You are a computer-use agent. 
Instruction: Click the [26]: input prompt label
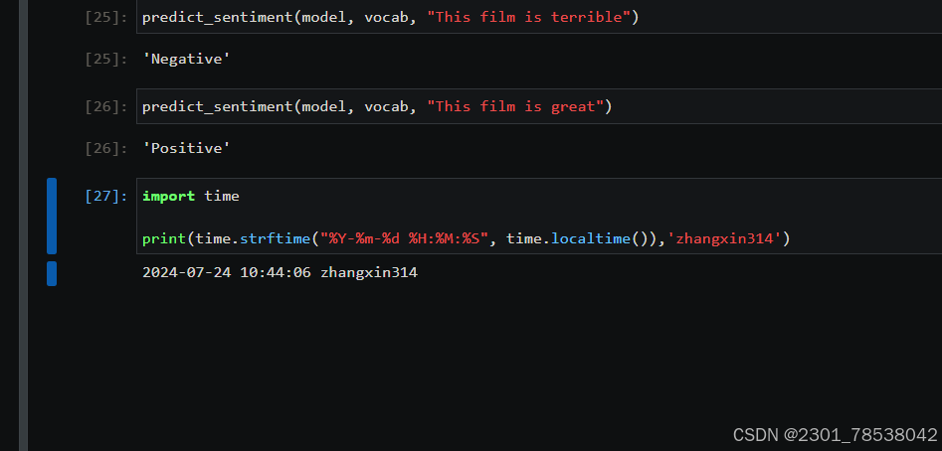click(106, 106)
